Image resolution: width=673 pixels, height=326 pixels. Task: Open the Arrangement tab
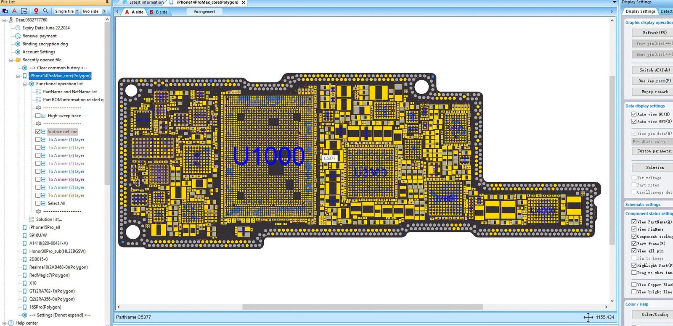click(x=204, y=12)
